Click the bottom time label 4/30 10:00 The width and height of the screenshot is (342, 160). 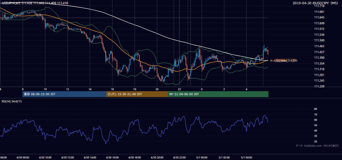[45, 158]
